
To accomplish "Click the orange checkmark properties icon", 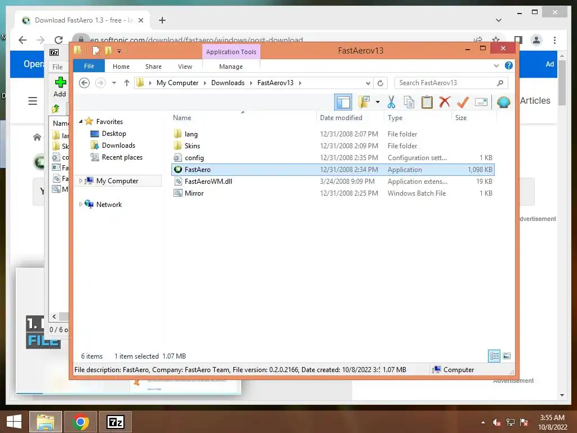I will pos(463,102).
